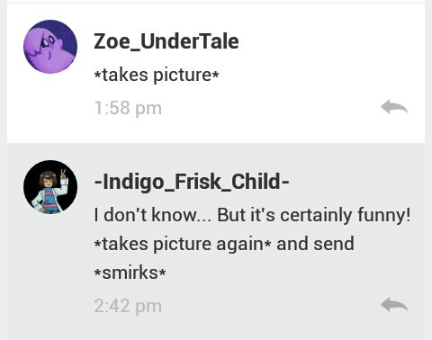Tap the '*takes picture again* and send' line
This screenshot has height=340, width=432.
tap(224, 244)
